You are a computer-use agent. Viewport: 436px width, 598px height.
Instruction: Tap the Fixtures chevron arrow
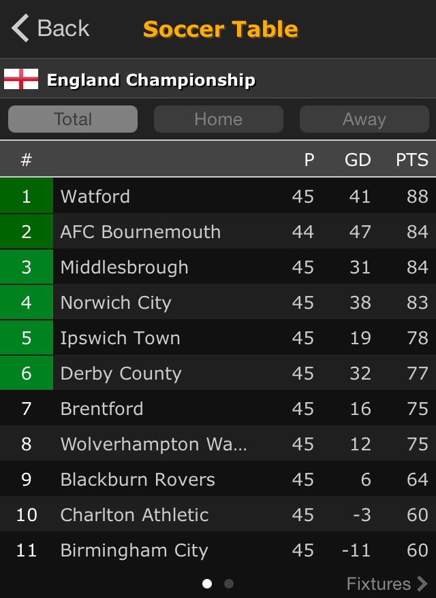coord(422,584)
